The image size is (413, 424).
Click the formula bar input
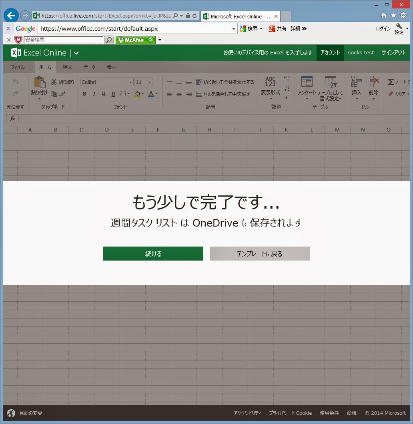click(215, 118)
